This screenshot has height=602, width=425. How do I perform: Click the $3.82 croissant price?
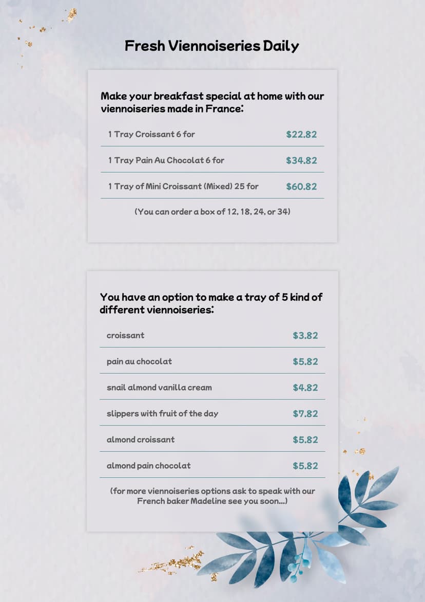(x=305, y=336)
